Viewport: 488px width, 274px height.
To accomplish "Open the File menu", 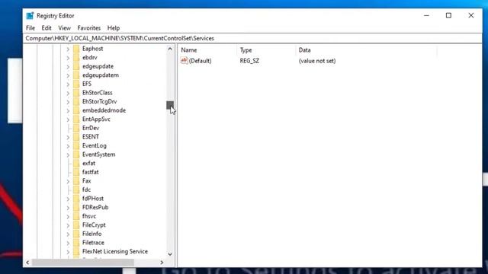I will pyautogui.click(x=30, y=28).
